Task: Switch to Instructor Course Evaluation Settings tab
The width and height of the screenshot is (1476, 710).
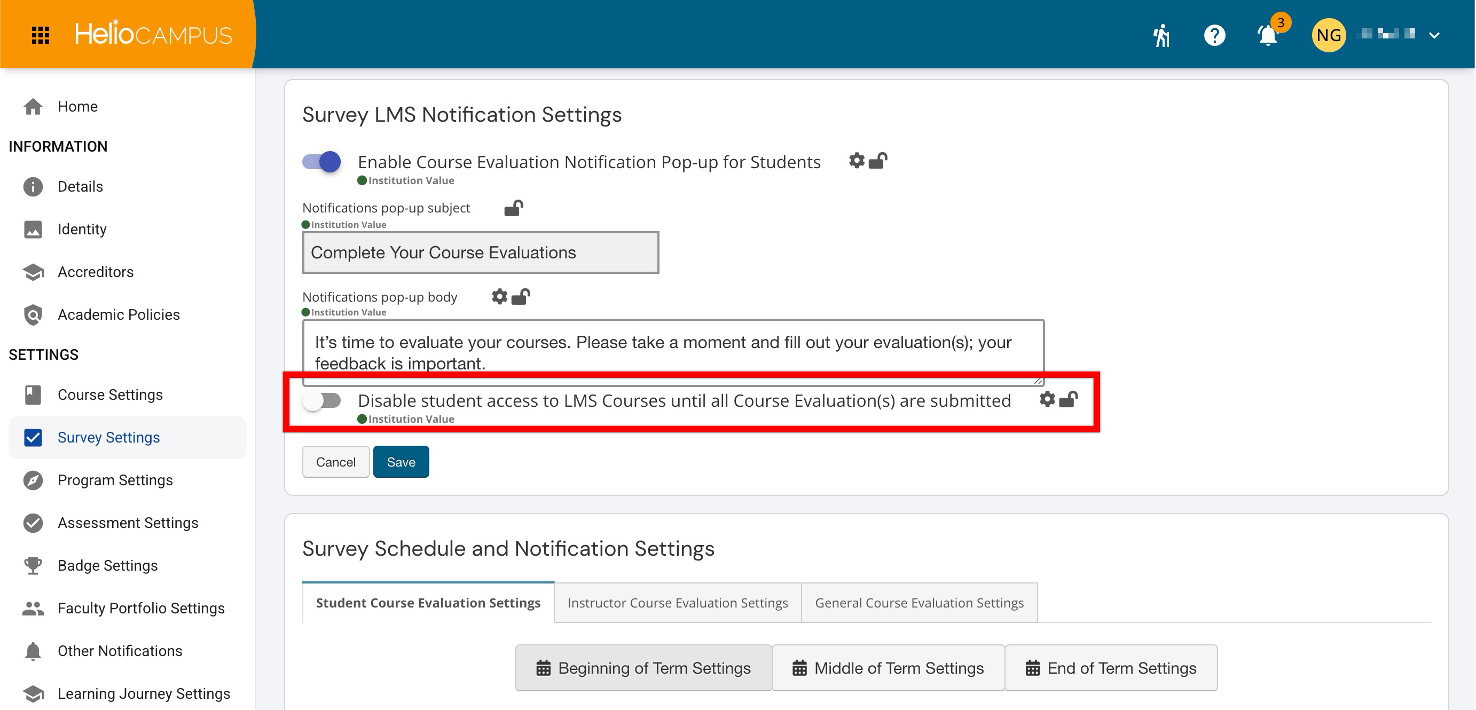Action: click(678, 602)
